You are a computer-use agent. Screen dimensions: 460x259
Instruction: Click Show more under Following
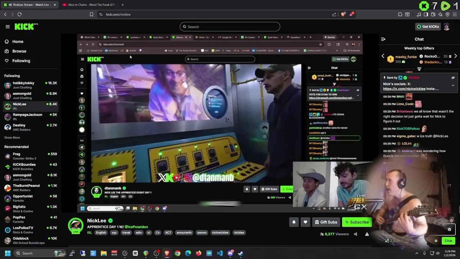click(x=12, y=137)
